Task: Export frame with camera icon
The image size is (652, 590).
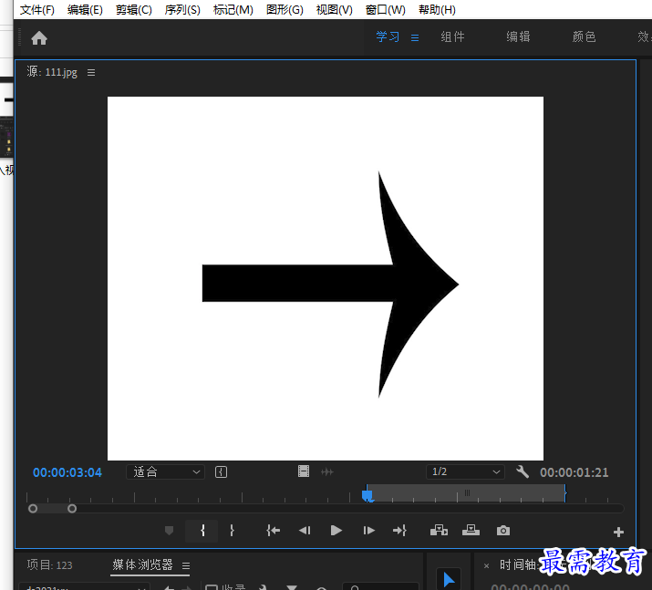Action: 503,531
